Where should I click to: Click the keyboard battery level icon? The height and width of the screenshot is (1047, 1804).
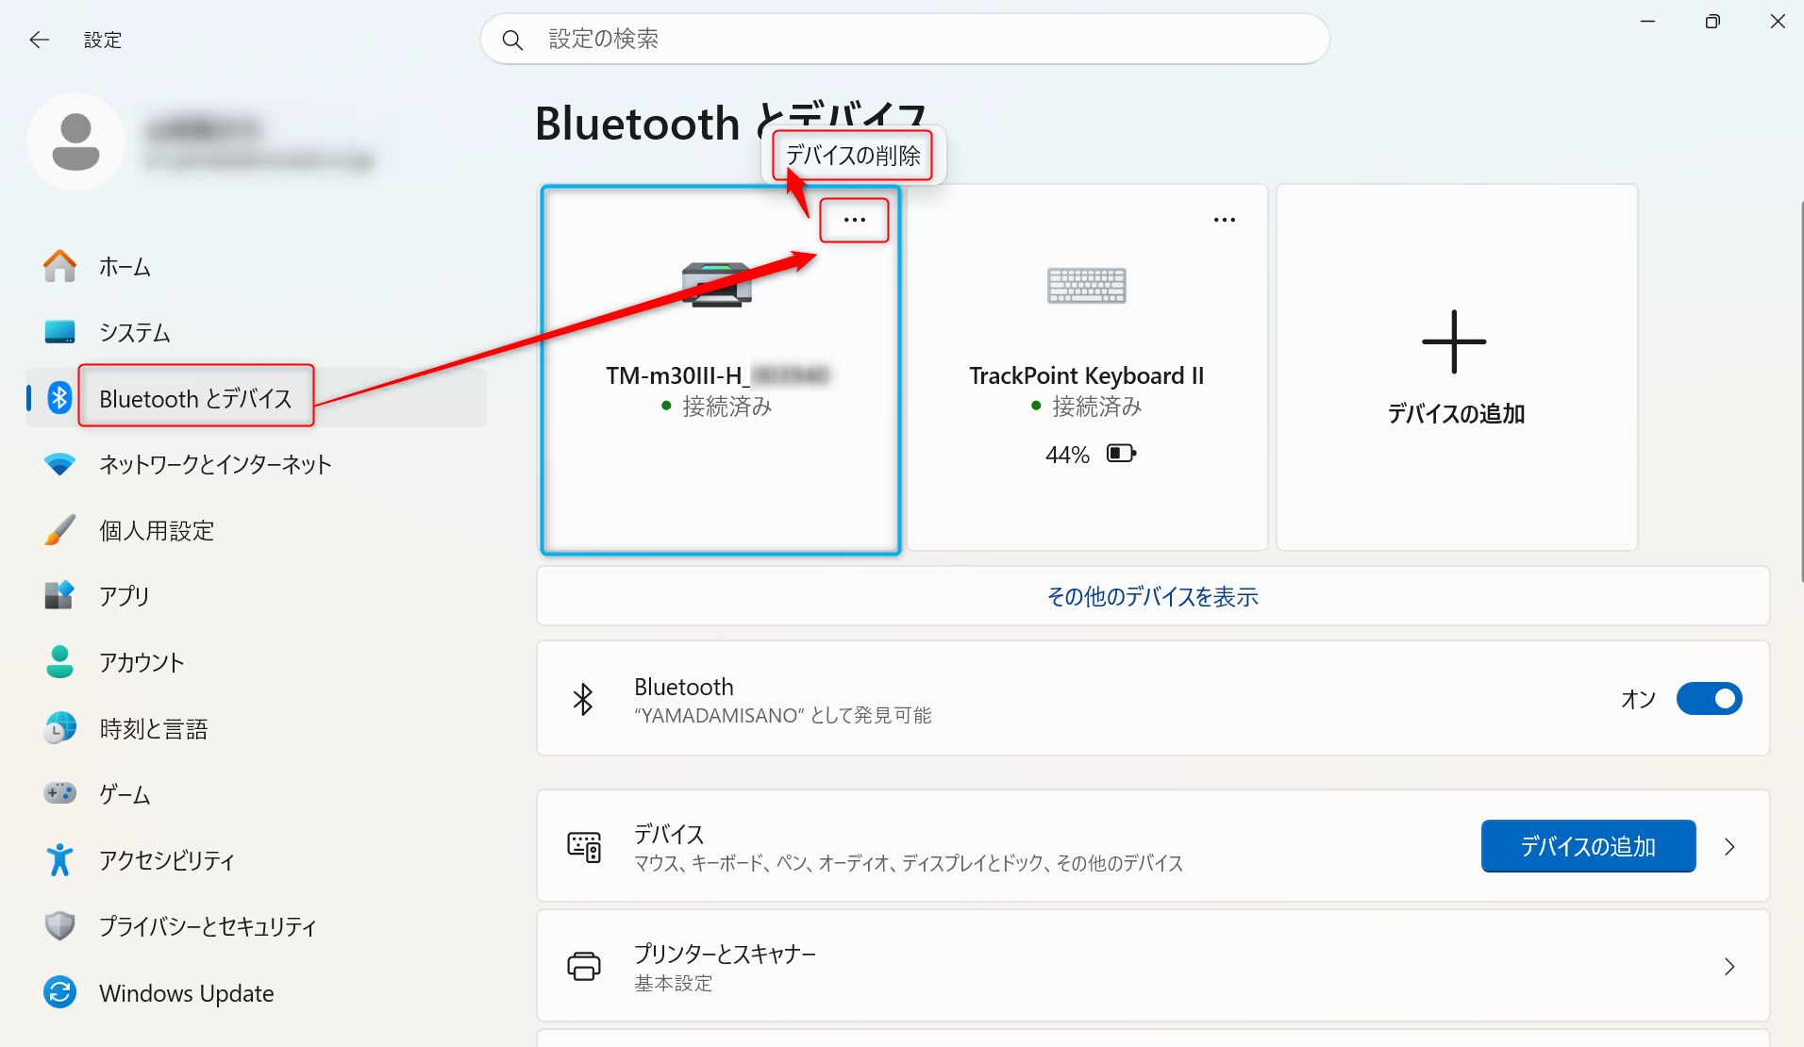[x=1122, y=454]
